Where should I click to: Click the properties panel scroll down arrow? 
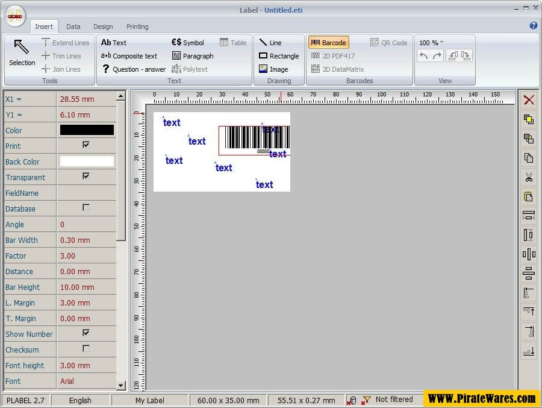[121, 385]
